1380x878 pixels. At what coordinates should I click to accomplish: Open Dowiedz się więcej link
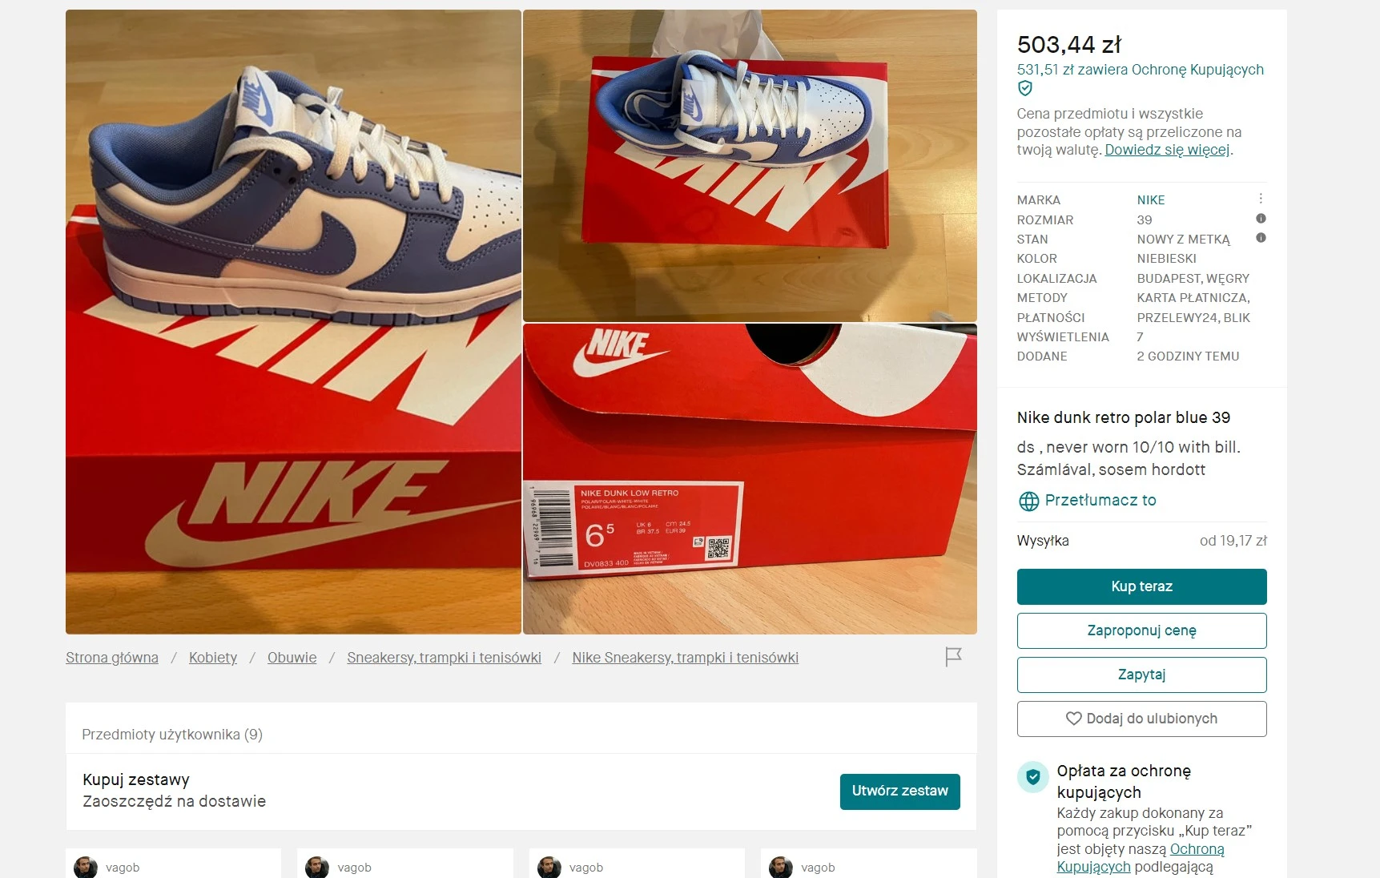pyautogui.click(x=1167, y=150)
